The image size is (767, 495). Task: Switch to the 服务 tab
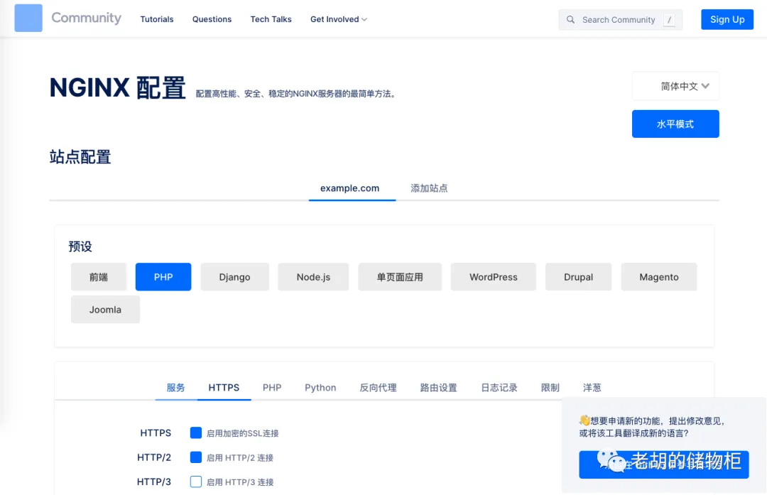tap(175, 388)
